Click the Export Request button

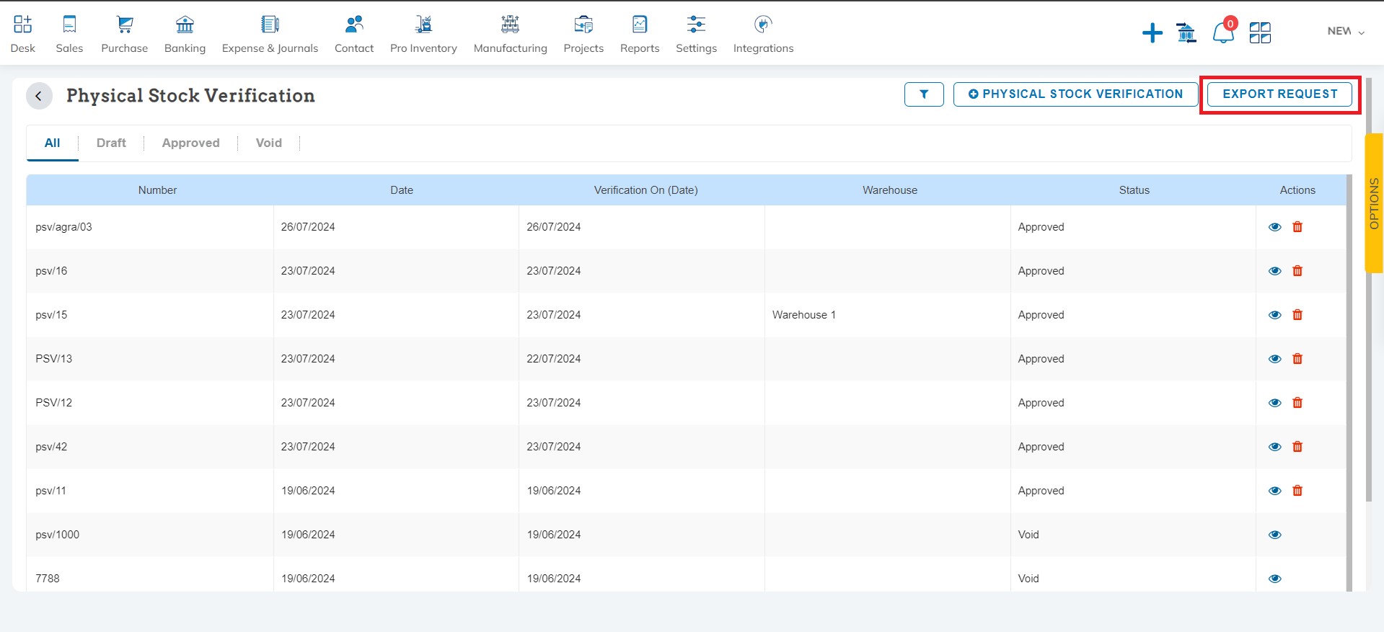pos(1279,94)
